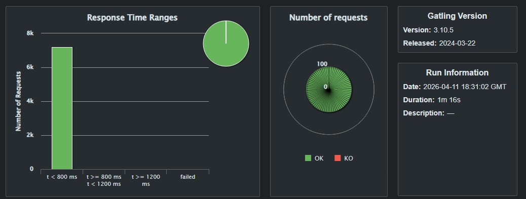Click the green OK legend swatch
This screenshot has height=199, width=526.
pyautogui.click(x=308, y=158)
